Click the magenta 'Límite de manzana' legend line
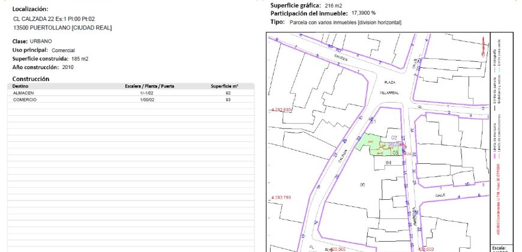The width and height of the screenshot is (522, 252). (x=495, y=156)
